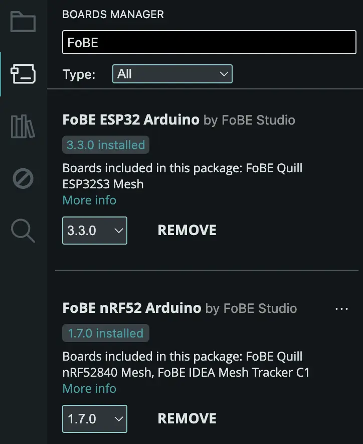Viewport: 363px width, 444px height.
Task: Open Search via the magnifier sidebar icon
Action: click(x=22, y=231)
